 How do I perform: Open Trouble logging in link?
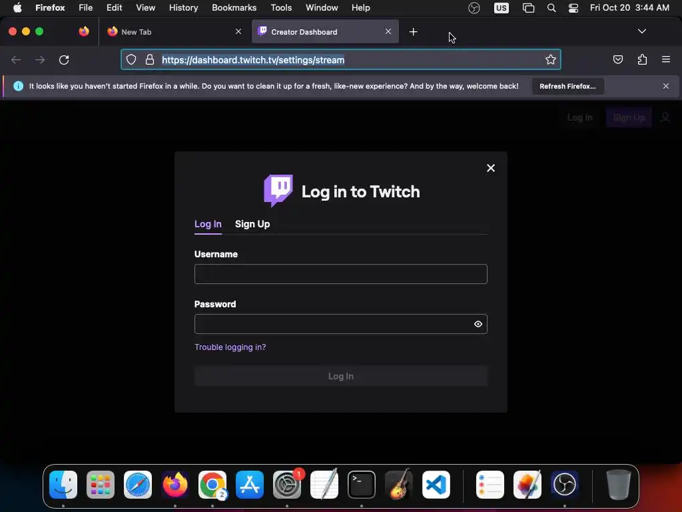click(230, 347)
